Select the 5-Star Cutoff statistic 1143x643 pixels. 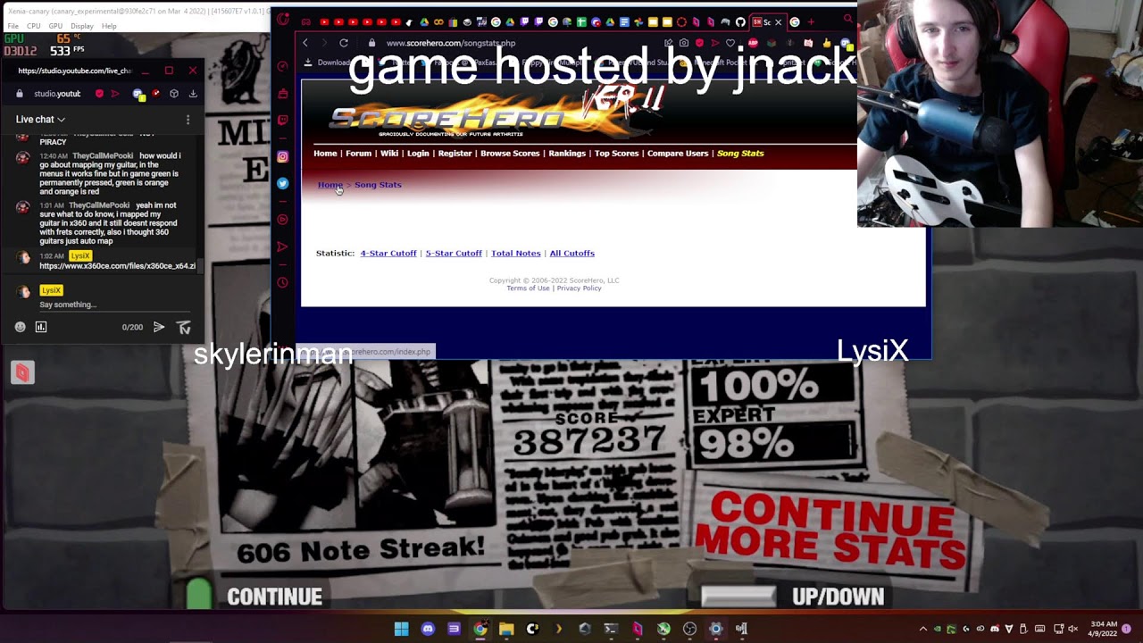pos(454,254)
